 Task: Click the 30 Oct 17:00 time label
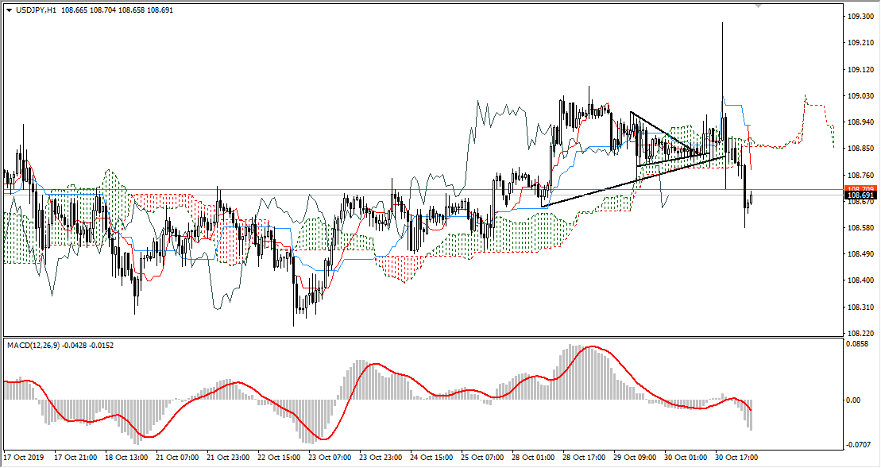pos(737,458)
